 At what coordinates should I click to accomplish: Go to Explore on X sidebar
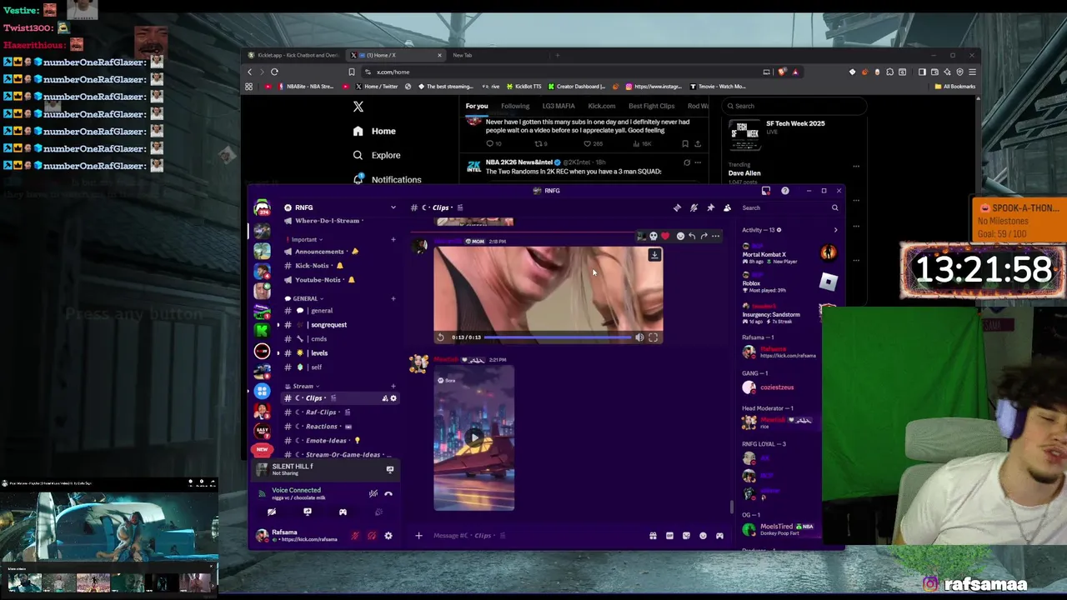[377, 155]
